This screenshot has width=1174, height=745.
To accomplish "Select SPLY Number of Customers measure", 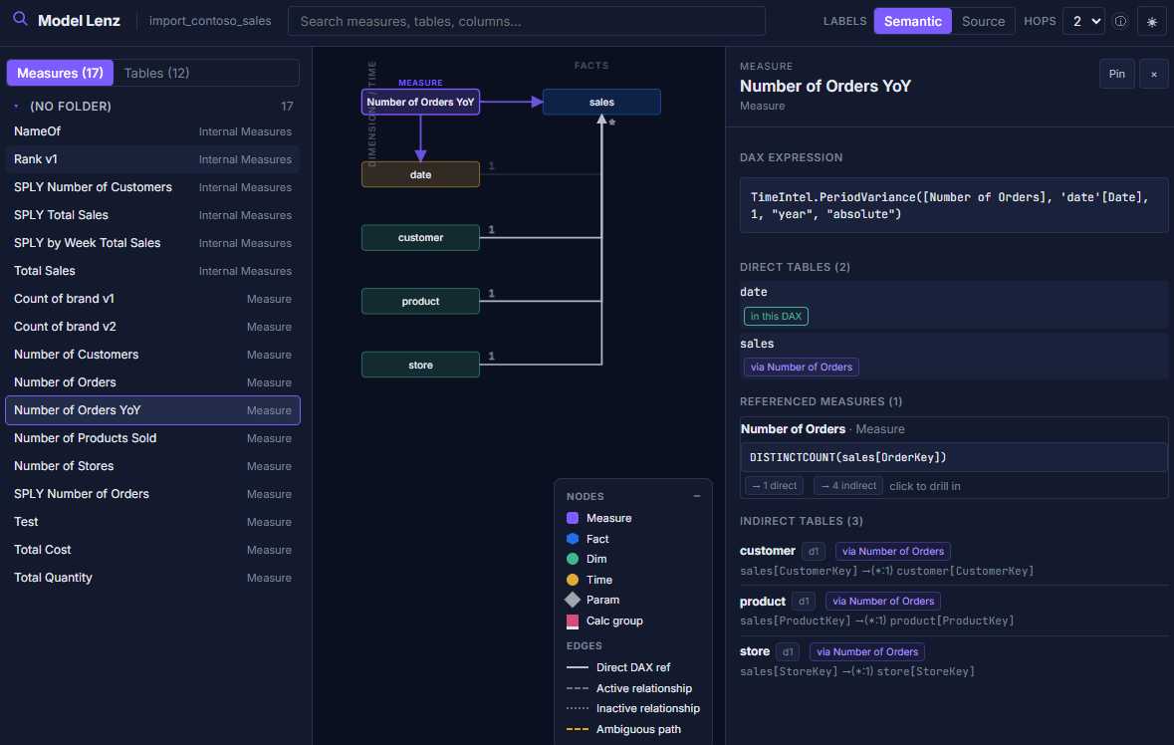I will point(152,187).
